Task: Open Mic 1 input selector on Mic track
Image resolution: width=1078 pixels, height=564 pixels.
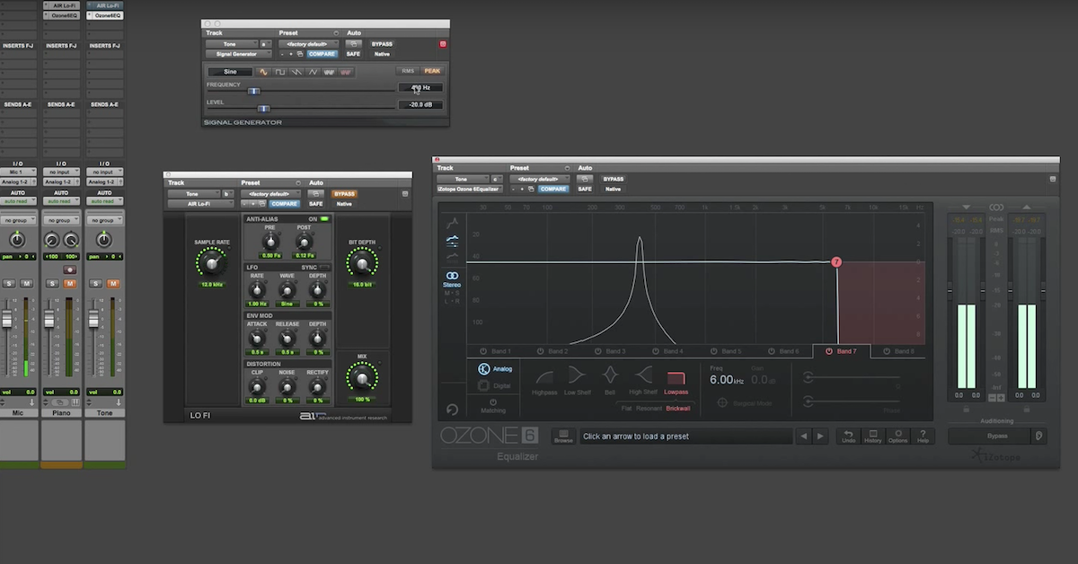Action: (x=17, y=171)
